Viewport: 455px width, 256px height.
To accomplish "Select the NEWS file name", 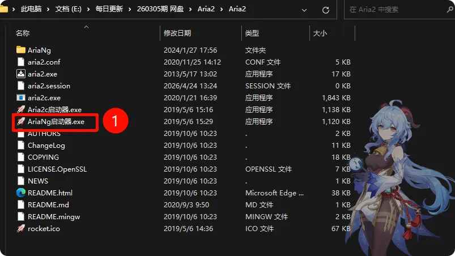I will click(38, 181).
